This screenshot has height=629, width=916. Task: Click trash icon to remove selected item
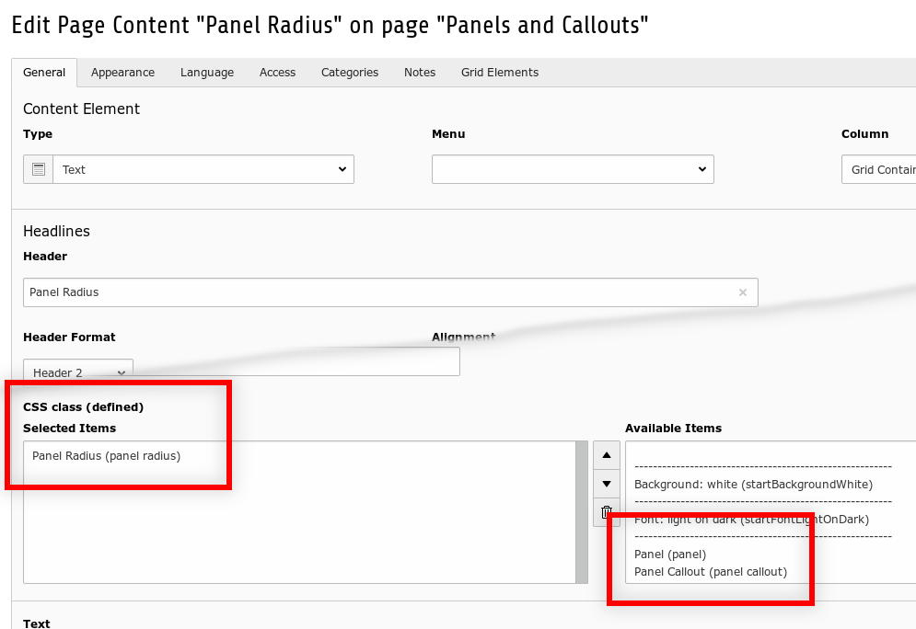pos(606,512)
